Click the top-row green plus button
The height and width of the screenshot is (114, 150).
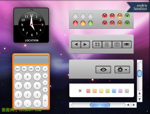(127, 16)
